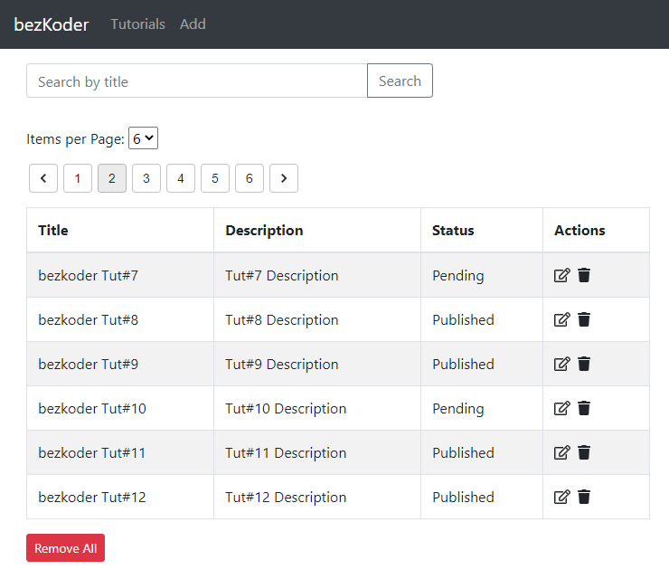This screenshot has width=669, height=579.
Task: Open pagination page 4
Action: pyautogui.click(x=181, y=178)
